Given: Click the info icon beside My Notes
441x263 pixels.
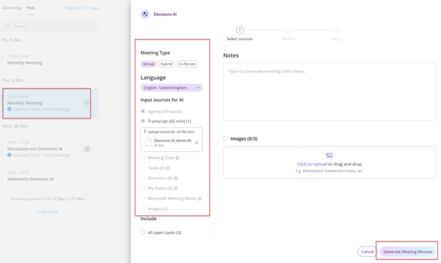Looking at the screenshot, I should 176,188.
